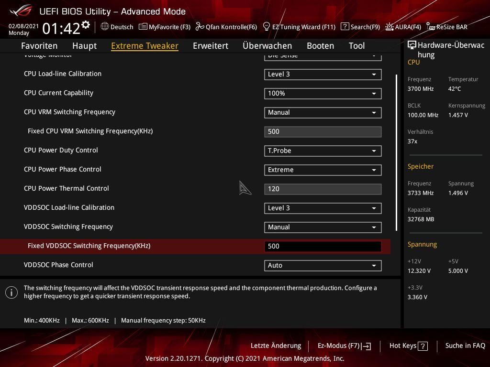Click the Hot Keys question mark icon

pos(423,346)
